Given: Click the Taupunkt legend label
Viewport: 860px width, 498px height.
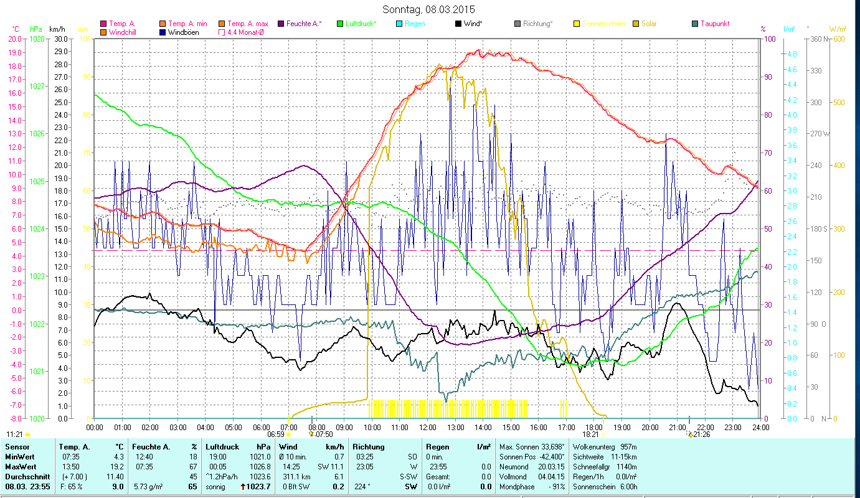Looking at the screenshot, I should pos(714,24).
